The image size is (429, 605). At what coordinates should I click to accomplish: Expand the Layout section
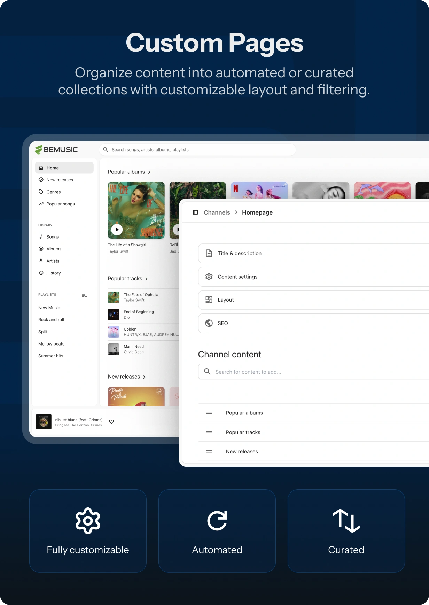coord(314,300)
